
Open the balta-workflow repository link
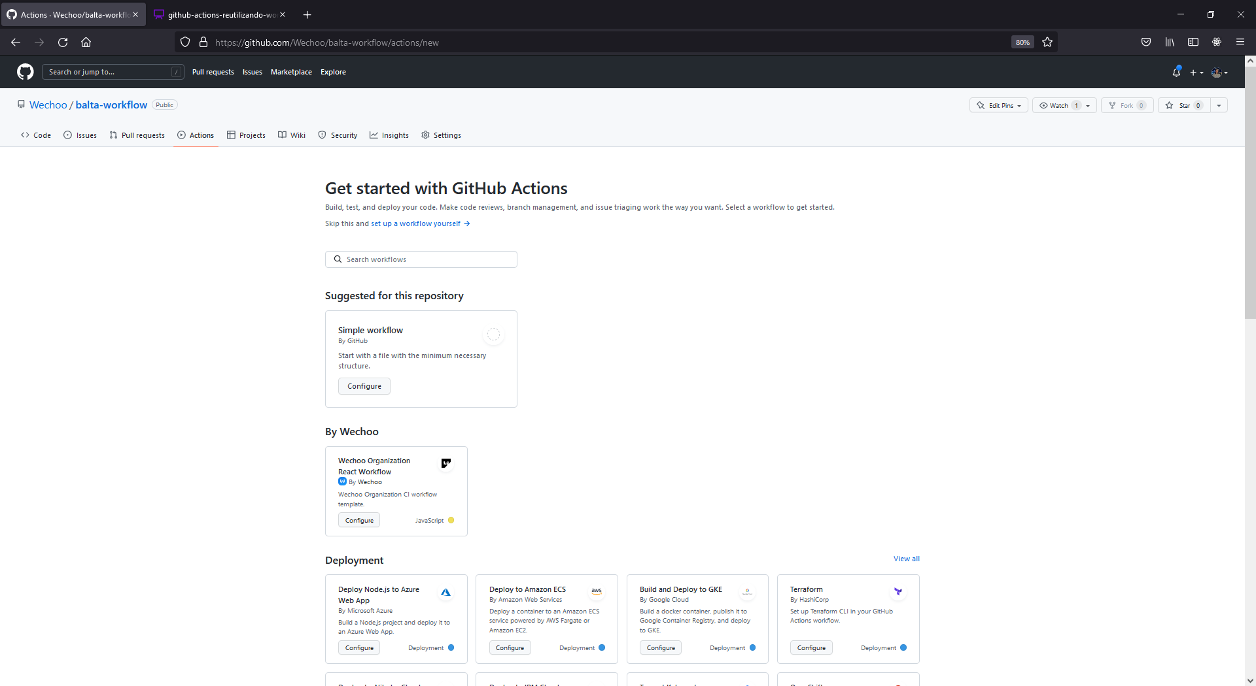pyautogui.click(x=111, y=105)
